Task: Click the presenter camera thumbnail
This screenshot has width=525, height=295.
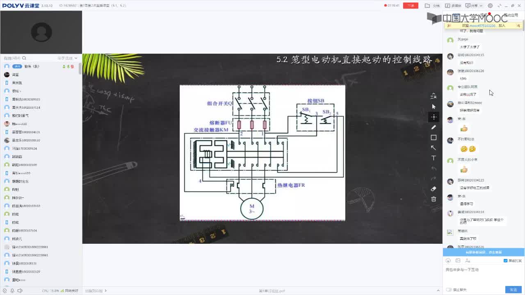Action: pos(41,32)
